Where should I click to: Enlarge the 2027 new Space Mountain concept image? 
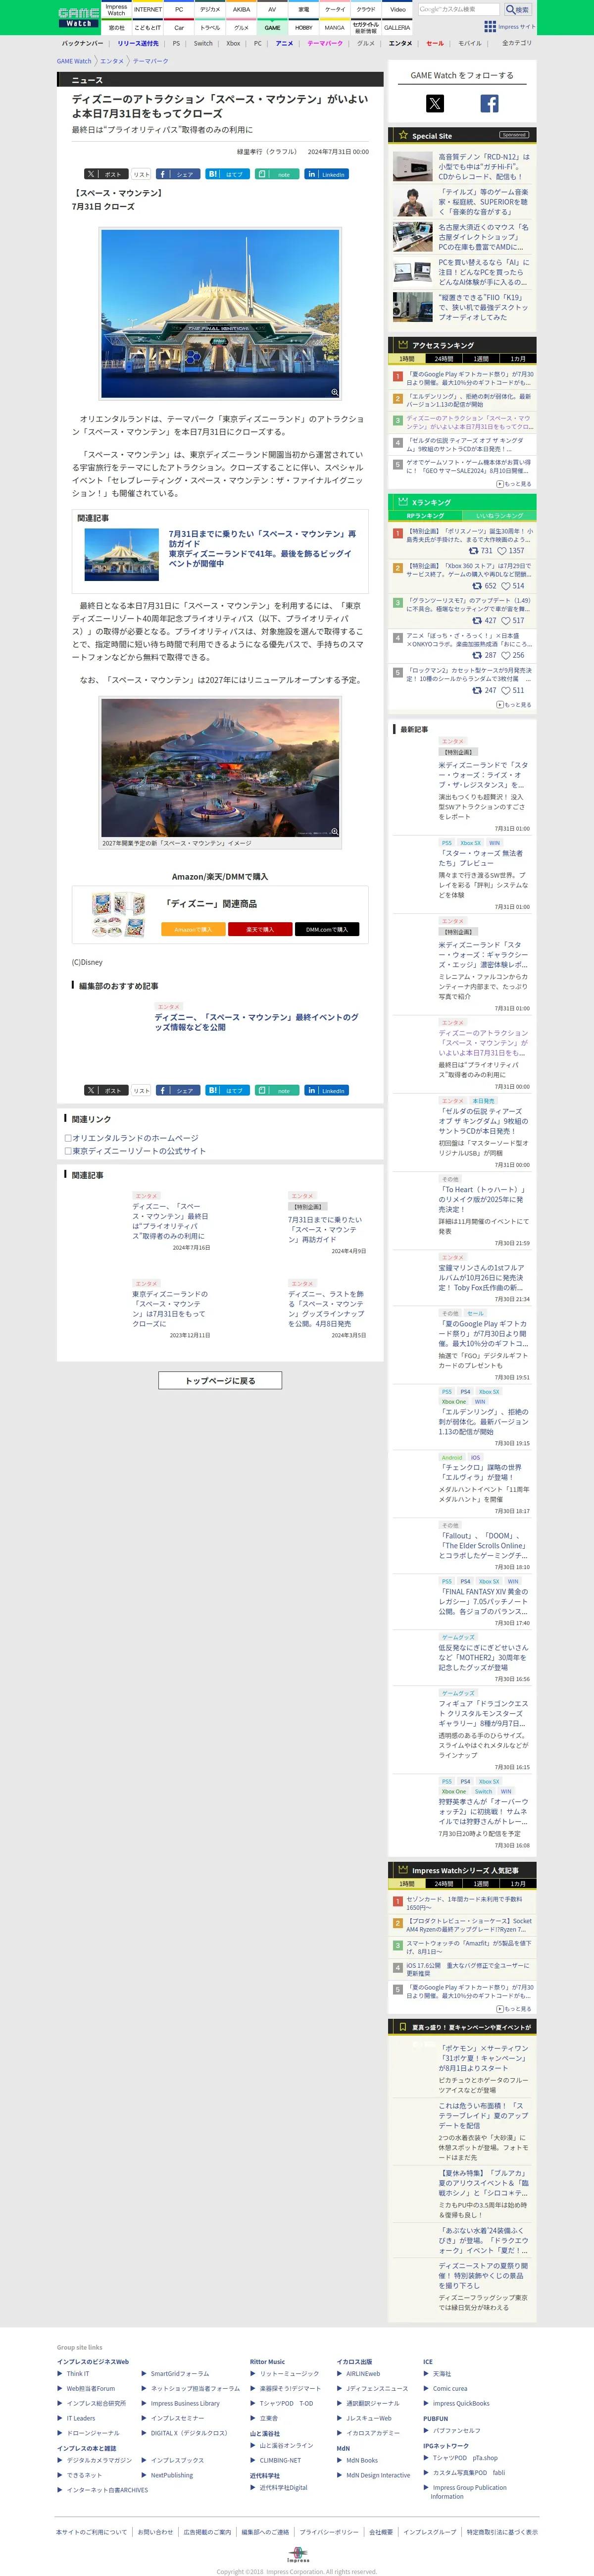coord(334,831)
